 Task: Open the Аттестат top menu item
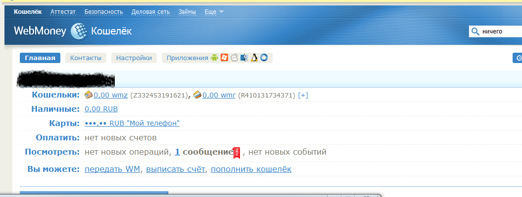click(63, 12)
